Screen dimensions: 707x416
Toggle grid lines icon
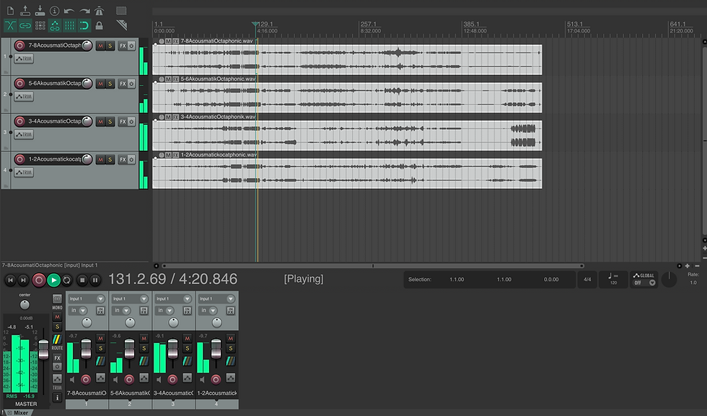(x=69, y=25)
